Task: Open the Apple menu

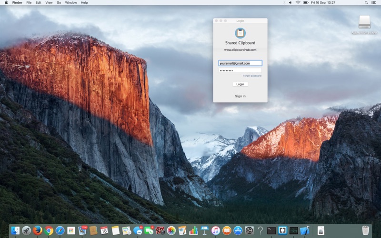Action: pyautogui.click(x=6, y=3)
